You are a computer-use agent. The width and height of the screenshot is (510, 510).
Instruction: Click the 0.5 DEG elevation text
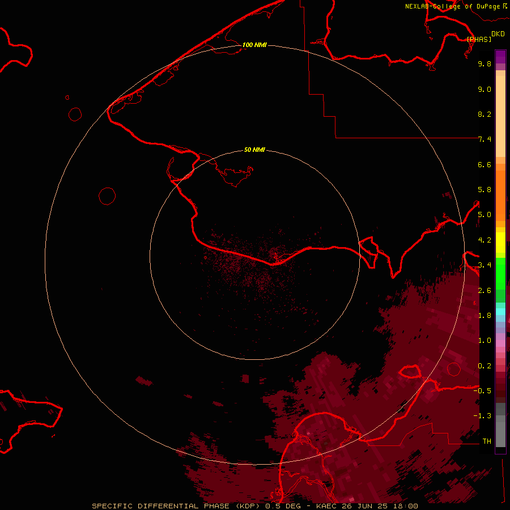pyautogui.click(x=283, y=506)
